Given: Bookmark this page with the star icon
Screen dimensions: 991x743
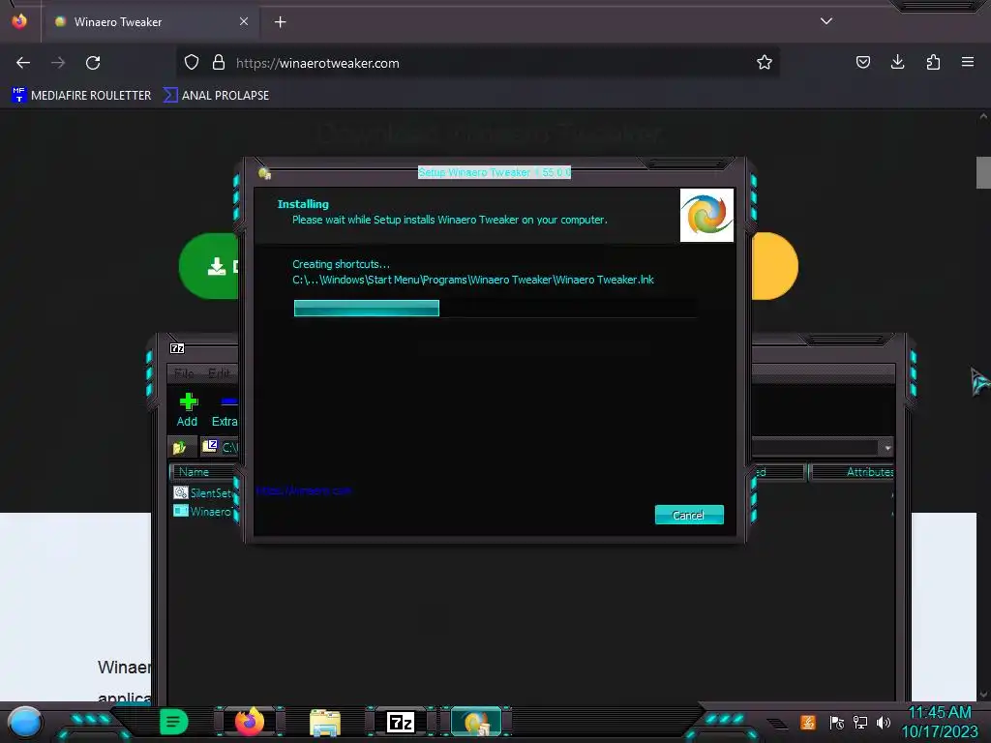Looking at the screenshot, I should point(765,63).
